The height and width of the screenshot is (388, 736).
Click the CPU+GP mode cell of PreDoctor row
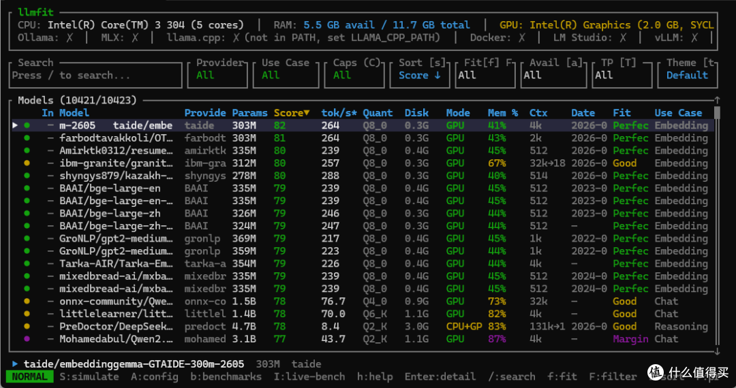coord(464,326)
